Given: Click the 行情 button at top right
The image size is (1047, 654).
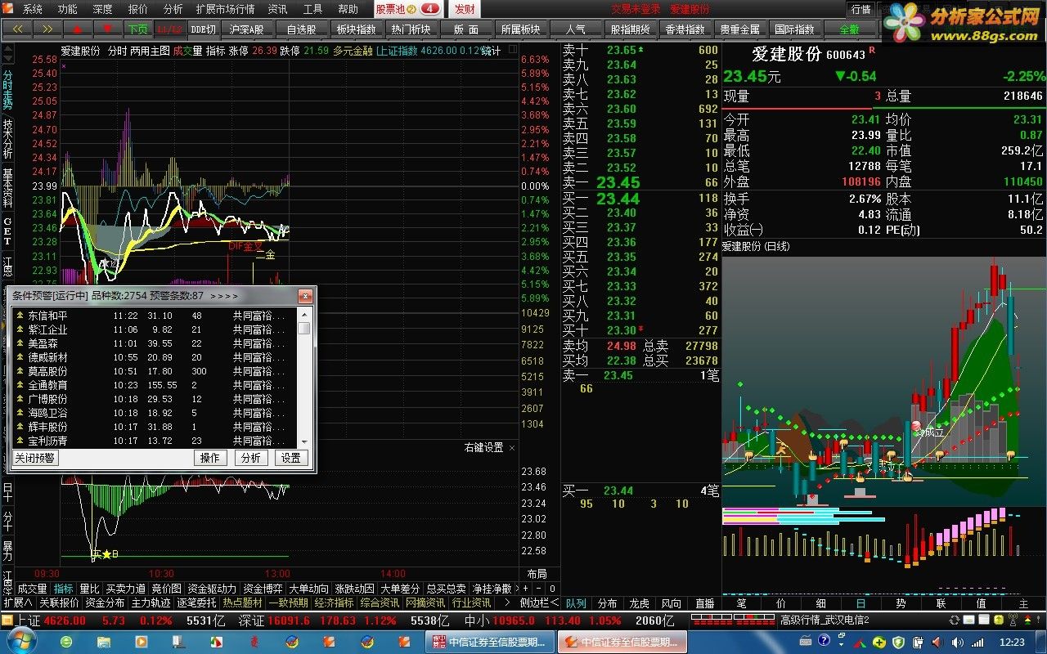Looking at the screenshot, I should pyautogui.click(x=861, y=9).
